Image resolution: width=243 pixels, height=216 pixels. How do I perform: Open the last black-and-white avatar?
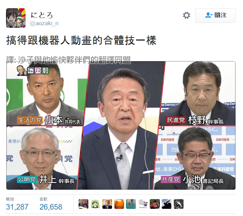pyautogui.click(x=178, y=204)
